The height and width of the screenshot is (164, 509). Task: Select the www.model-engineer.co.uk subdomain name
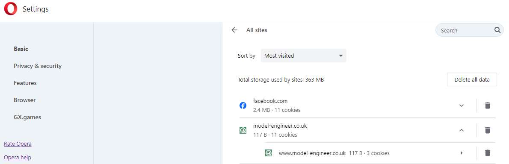pos(312,153)
